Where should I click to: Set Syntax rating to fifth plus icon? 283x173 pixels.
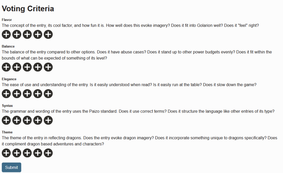[48, 120]
